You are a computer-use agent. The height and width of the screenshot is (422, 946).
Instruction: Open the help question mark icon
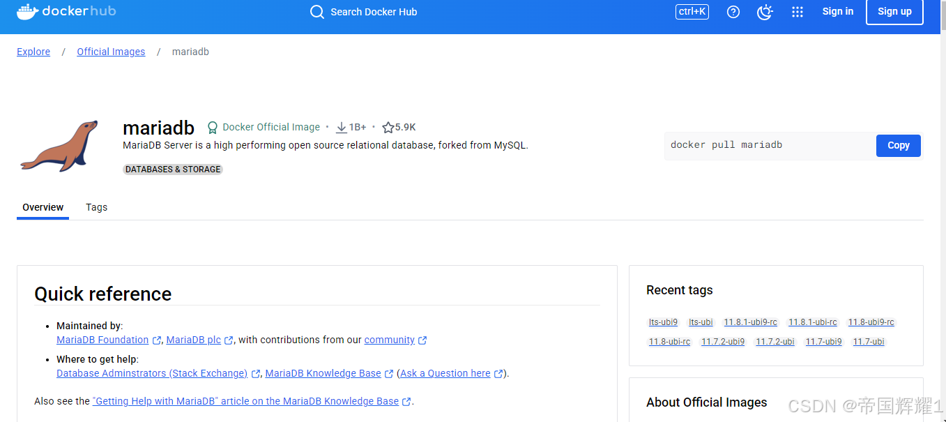click(x=733, y=12)
